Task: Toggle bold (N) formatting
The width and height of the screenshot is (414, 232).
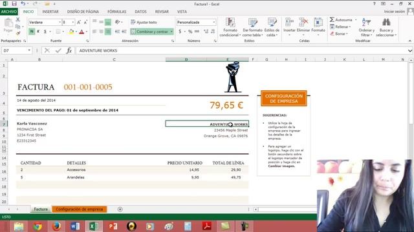Action: [x=32, y=32]
